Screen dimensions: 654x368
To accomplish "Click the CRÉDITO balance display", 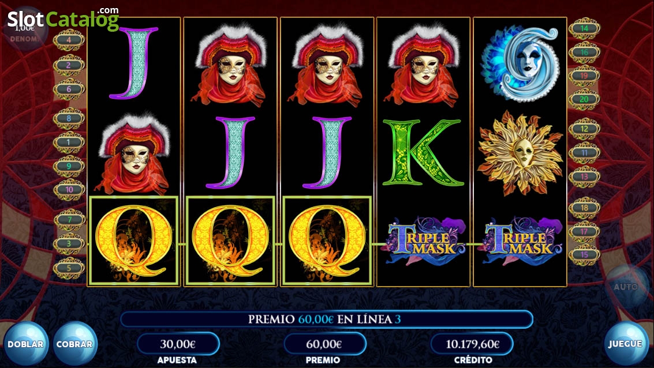I will point(472,344).
